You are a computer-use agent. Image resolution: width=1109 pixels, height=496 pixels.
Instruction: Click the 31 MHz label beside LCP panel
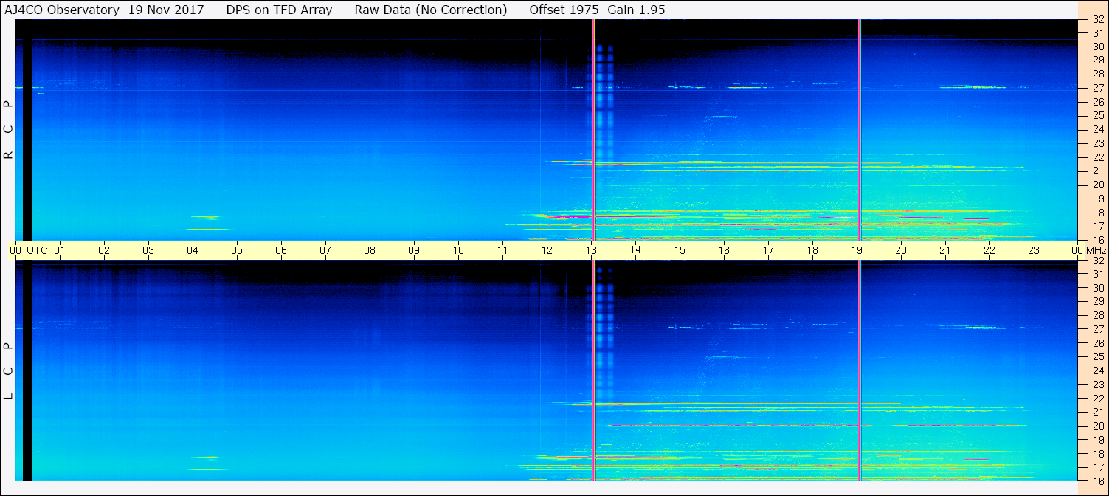click(1098, 274)
